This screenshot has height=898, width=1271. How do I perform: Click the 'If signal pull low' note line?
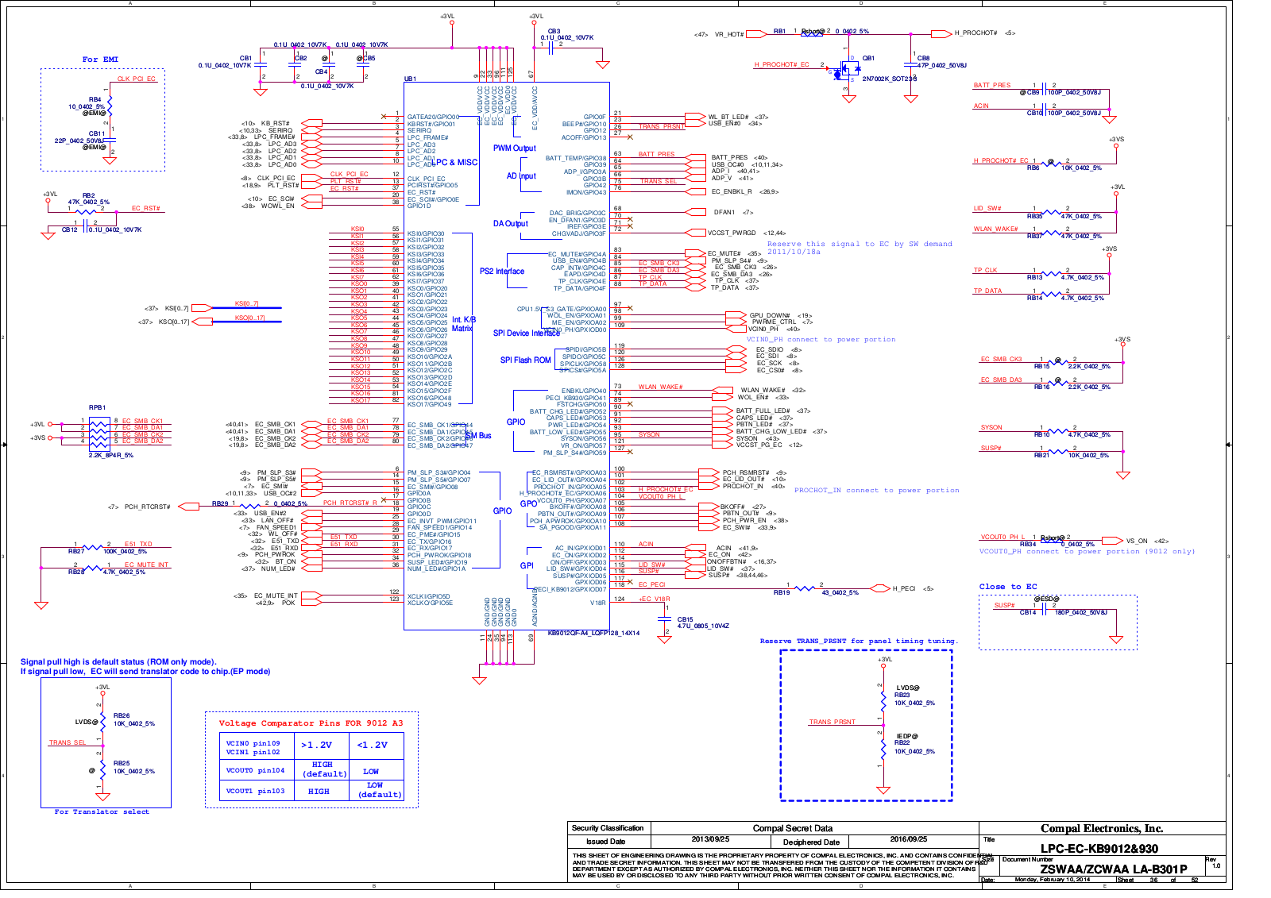(x=145, y=672)
